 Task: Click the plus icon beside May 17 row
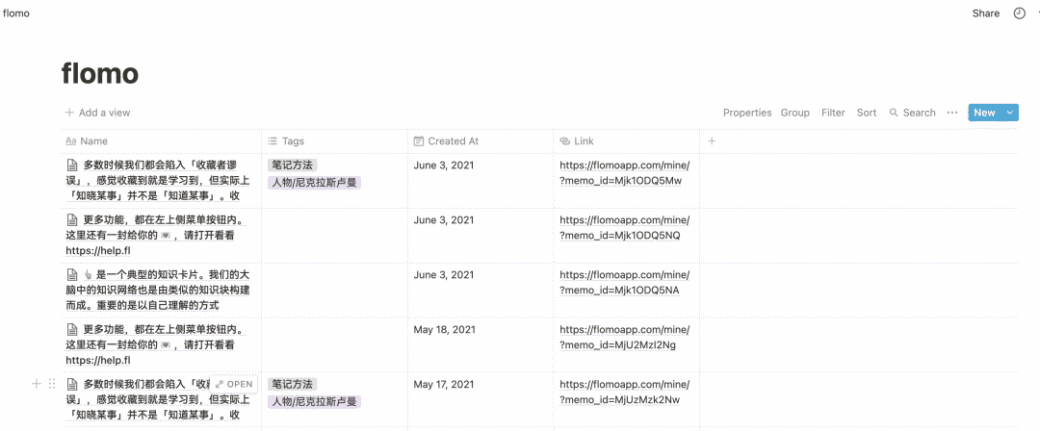point(37,384)
